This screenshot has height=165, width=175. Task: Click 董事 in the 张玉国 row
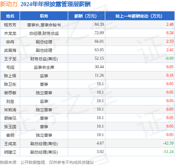coord(44,127)
